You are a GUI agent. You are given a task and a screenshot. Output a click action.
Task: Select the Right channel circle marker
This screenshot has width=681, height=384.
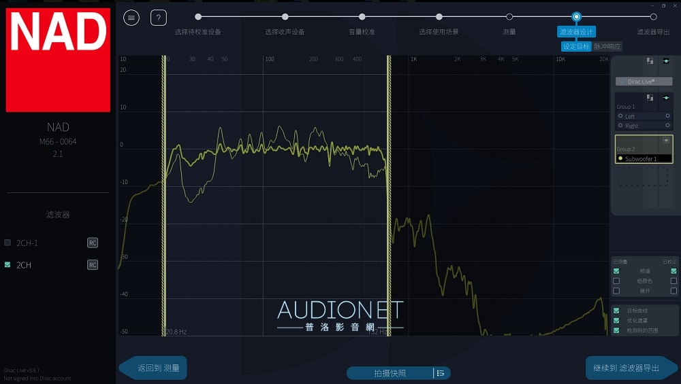pos(620,125)
